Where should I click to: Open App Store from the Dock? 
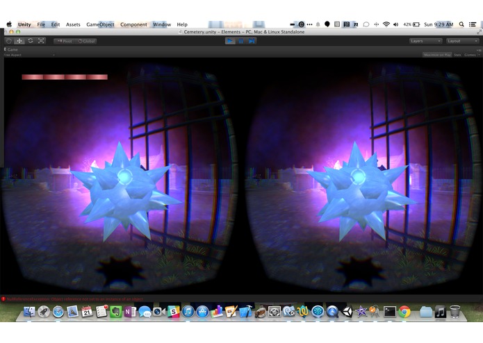(x=202, y=312)
